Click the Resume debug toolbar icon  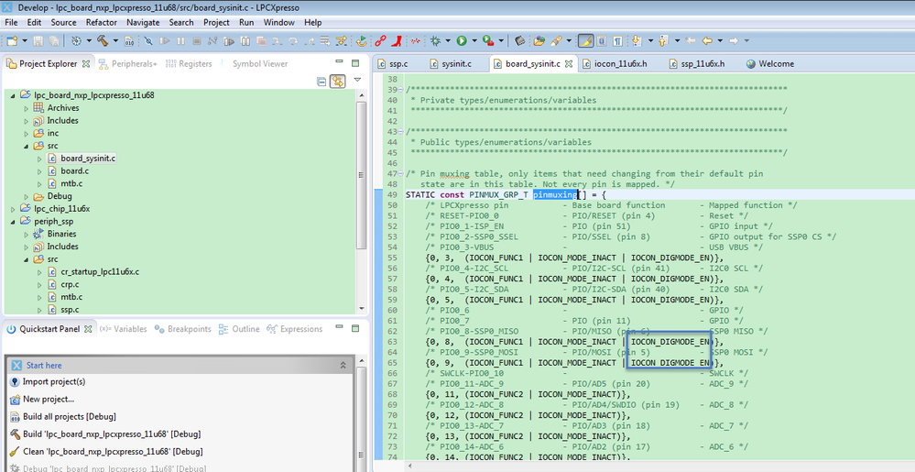pyautogui.click(x=165, y=41)
